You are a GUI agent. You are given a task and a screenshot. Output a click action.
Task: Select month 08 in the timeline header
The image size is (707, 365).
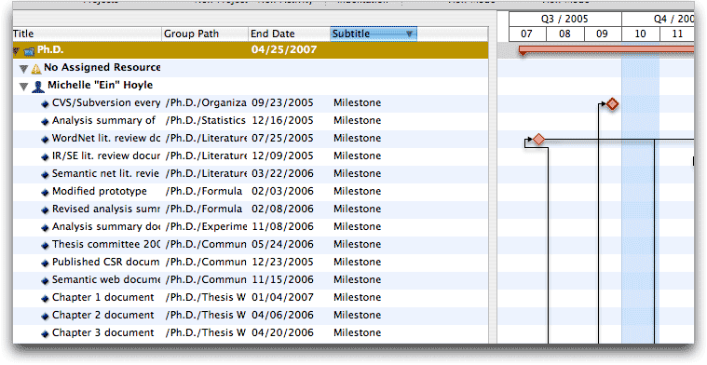[x=565, y=34]
